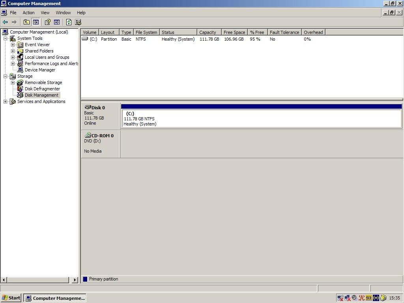The width and height of the screenshot is (404, 303).
Task: Click the S3 display tray icon
Action: (x=369, y=298)
